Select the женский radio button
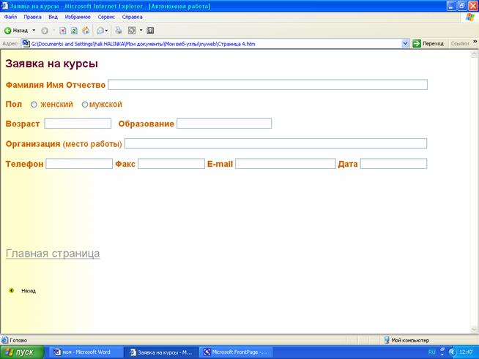The height and width of the screenshot is (359, 479). pyautogui.click(x=34, y=105)
